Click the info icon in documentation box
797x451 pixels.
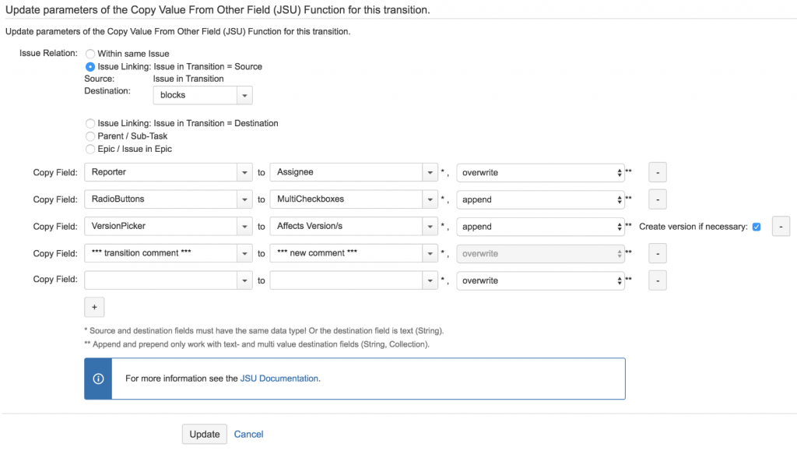pos(98,379)
